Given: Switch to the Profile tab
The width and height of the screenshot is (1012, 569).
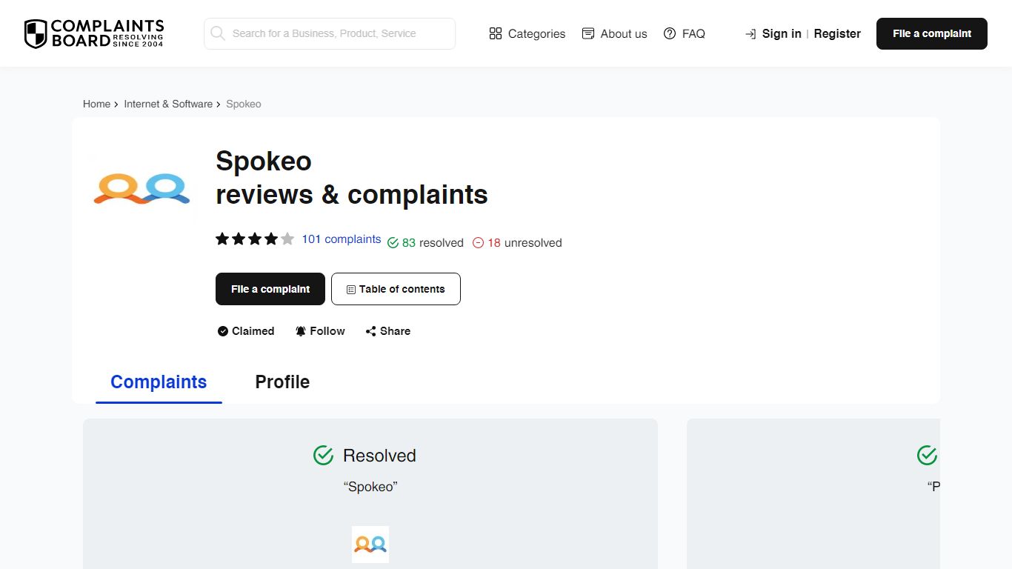Looking at the screenshot, I should pyautogui.click(x=282, y=382).
